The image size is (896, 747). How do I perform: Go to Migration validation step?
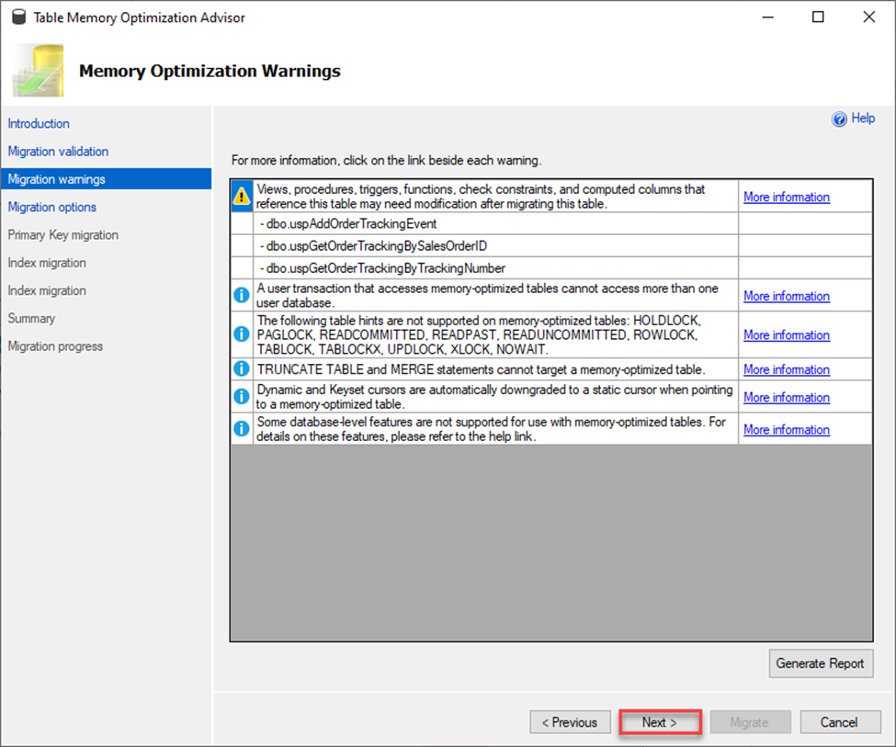pos(58,152)
